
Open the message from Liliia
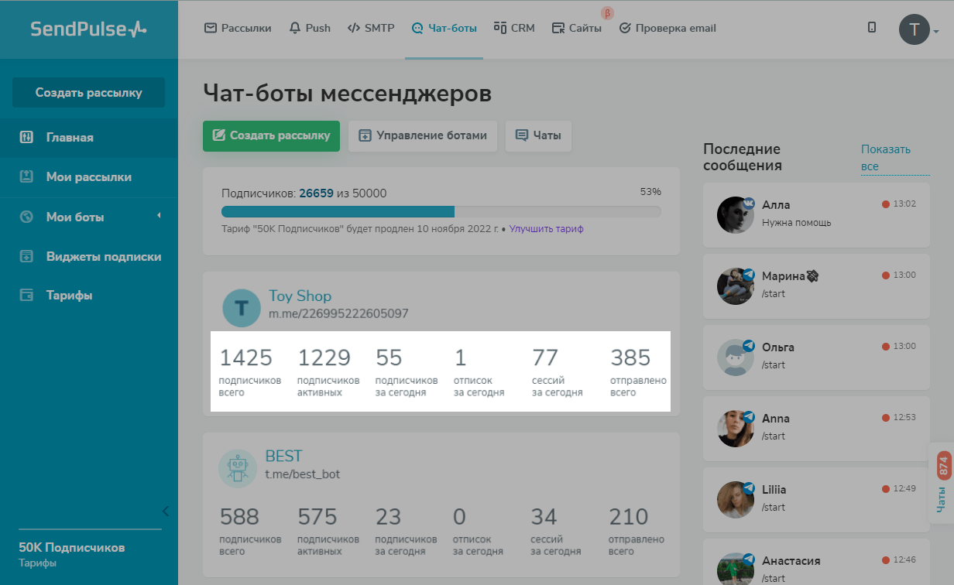tap(816, 499)
